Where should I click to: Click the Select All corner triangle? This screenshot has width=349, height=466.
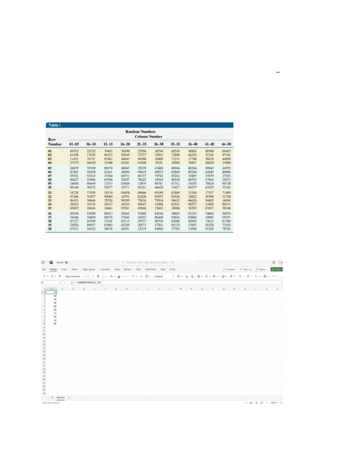(x=44, y=289)
